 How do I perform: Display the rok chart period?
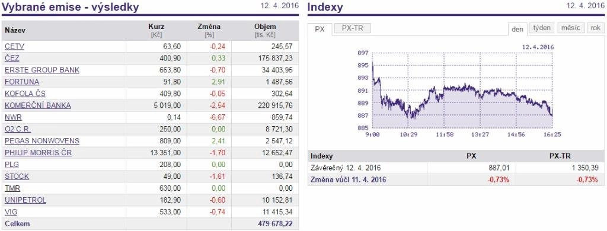point(596,28)
